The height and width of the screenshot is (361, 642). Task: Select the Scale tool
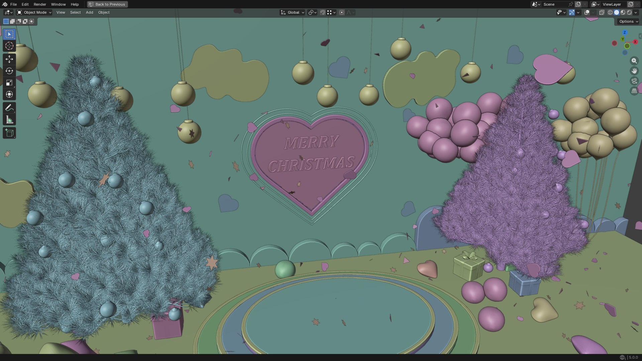click(x=9, y=83)
